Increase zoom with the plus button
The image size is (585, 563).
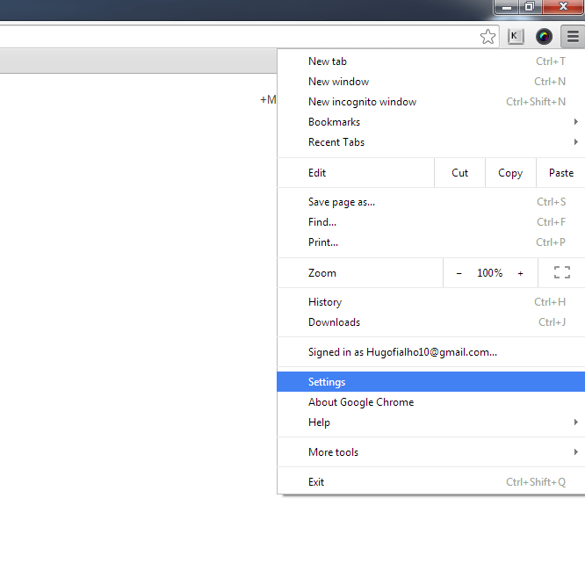click(x=520, y=273)
